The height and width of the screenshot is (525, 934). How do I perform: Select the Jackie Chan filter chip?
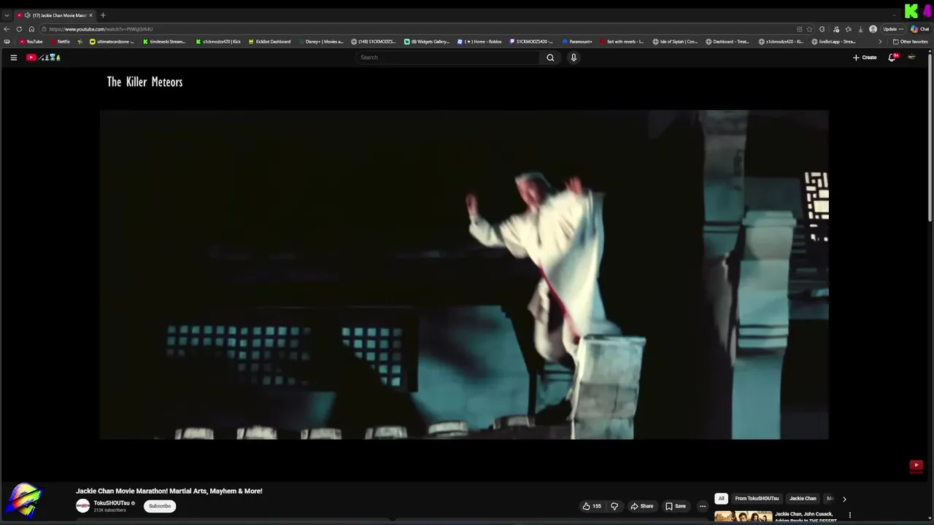click(803, 499)
